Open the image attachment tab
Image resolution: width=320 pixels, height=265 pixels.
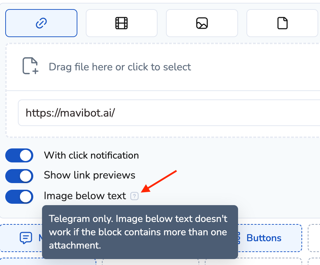click(202, 23)
